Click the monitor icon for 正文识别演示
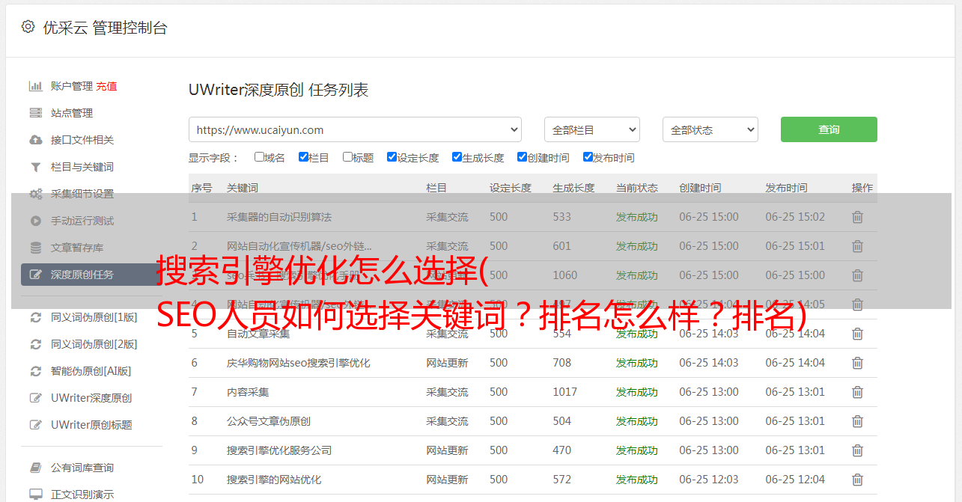This screenshot has height=502, width=962. tap(35, 495)
